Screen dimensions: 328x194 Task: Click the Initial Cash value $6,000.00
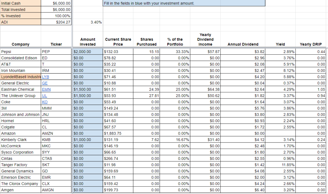tap(56, 3)
